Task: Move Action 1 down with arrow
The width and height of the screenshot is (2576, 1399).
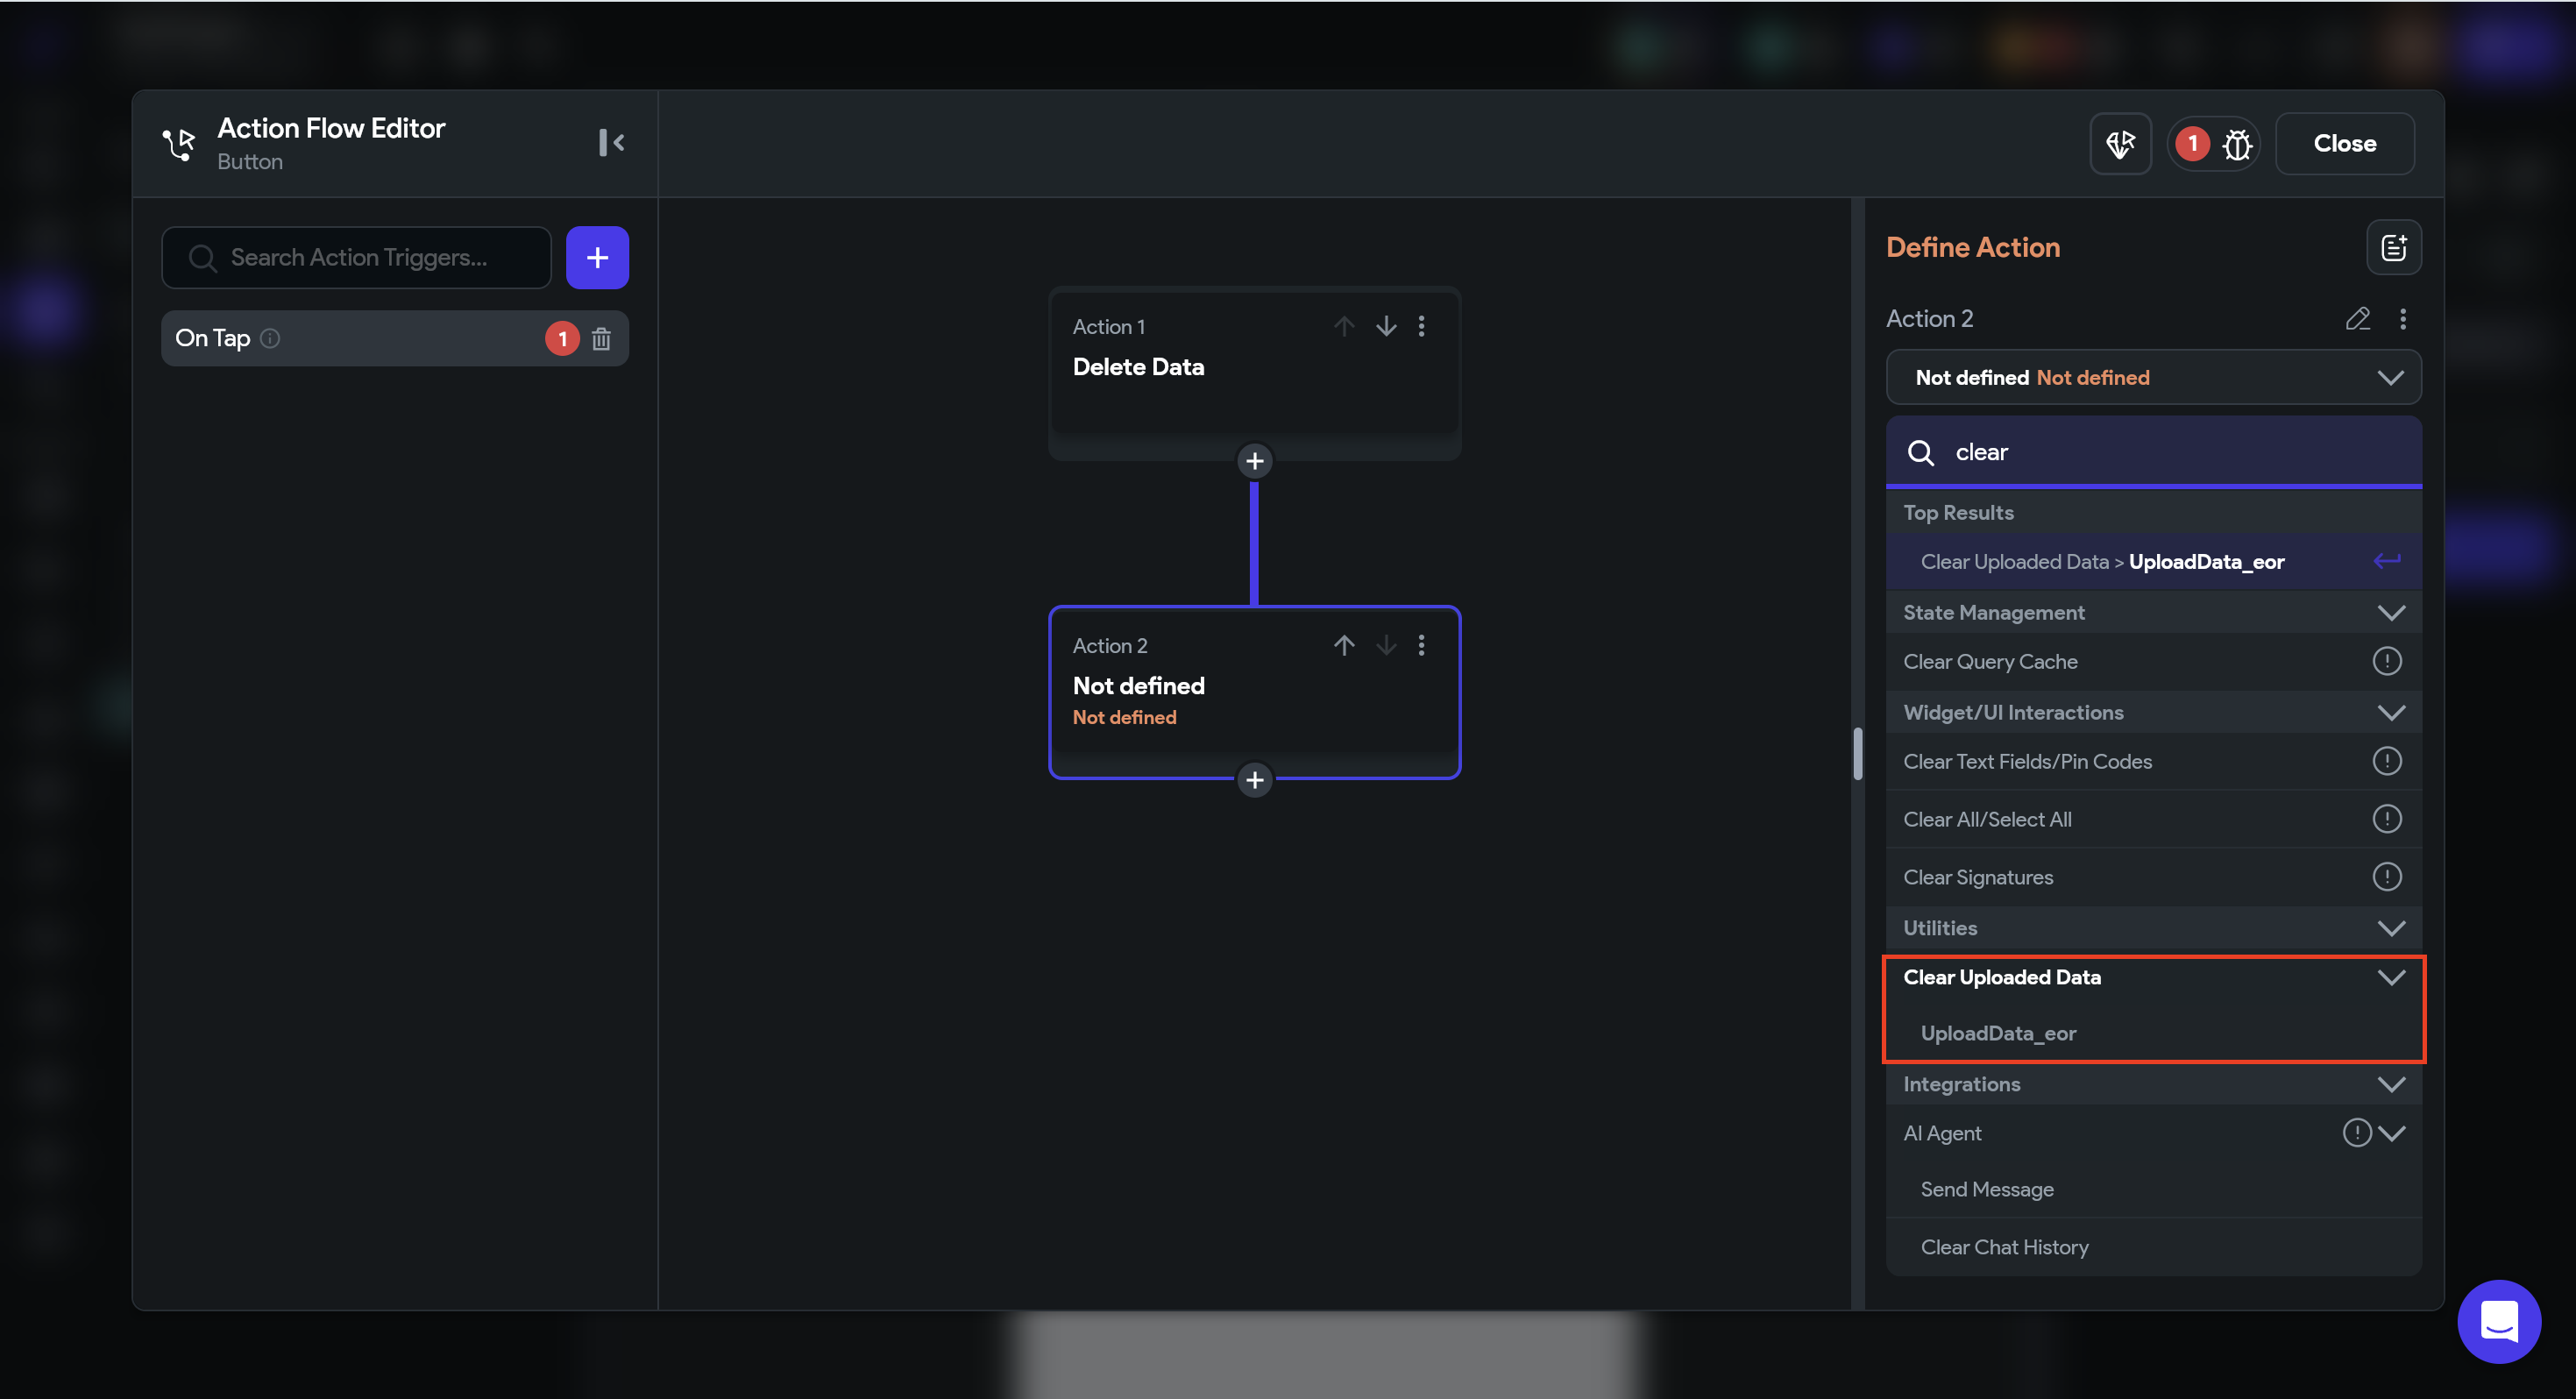Action: click(1385, 326)
